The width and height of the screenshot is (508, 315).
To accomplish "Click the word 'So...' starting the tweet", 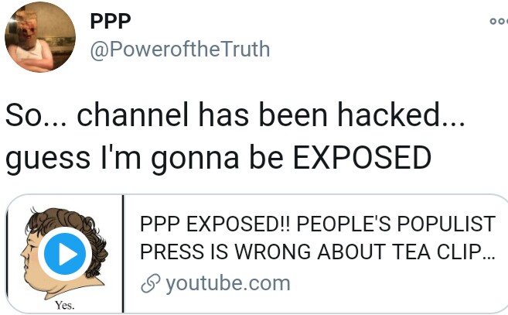I will pyautogui.click(x=36, y=115).
